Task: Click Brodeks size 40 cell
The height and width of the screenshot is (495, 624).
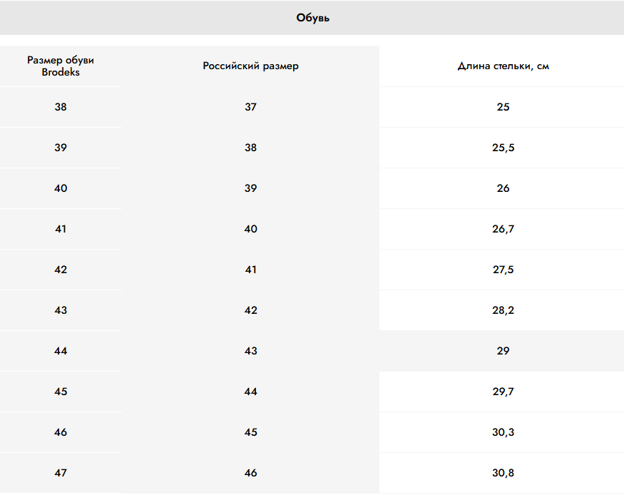Action: [61, 188]
